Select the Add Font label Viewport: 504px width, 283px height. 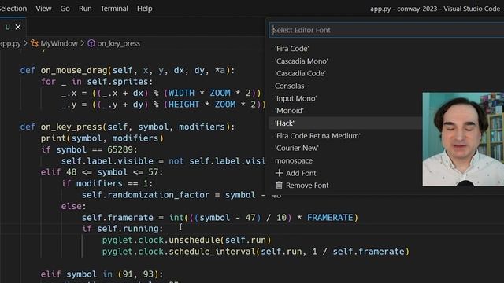click(301, 173)
